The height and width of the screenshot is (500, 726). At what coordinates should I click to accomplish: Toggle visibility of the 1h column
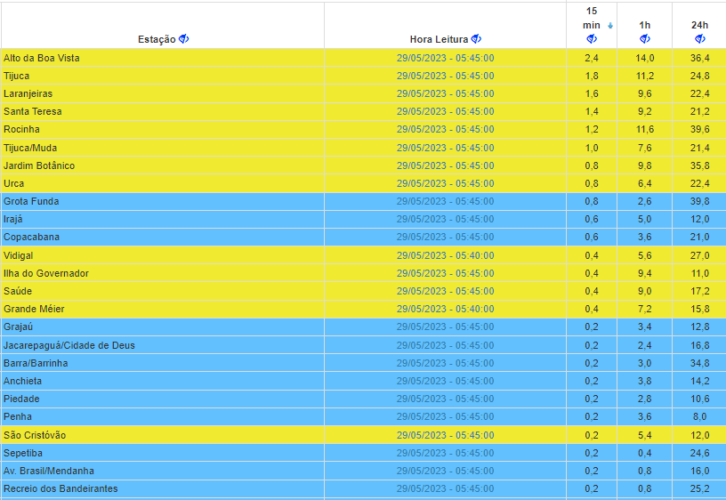[x=645, y=39]
